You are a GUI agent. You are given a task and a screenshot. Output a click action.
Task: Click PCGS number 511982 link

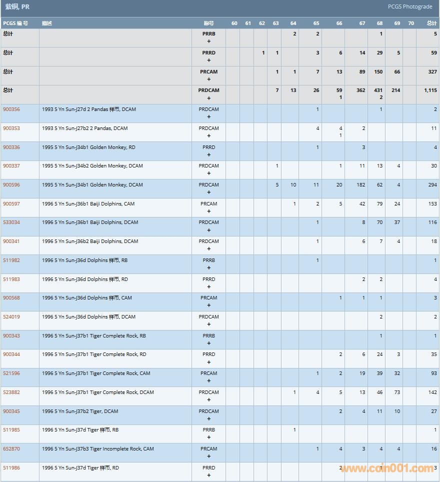click(x=11, y=260)
